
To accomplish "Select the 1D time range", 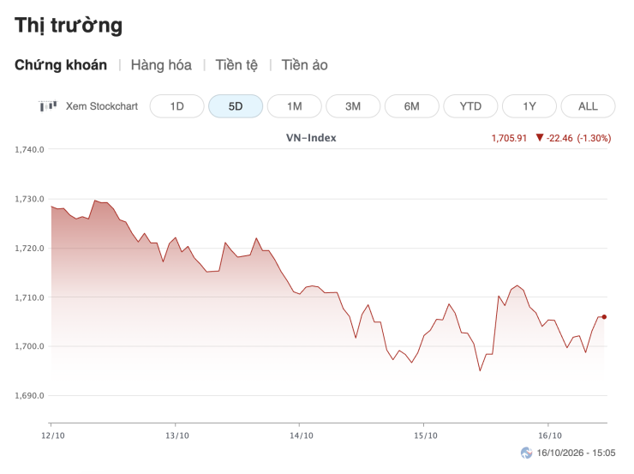I will point(176,106).
